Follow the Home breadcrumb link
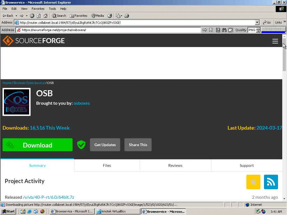The image size is (287, 215). tap(7, 83)
